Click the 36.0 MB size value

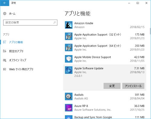(139, 106)
